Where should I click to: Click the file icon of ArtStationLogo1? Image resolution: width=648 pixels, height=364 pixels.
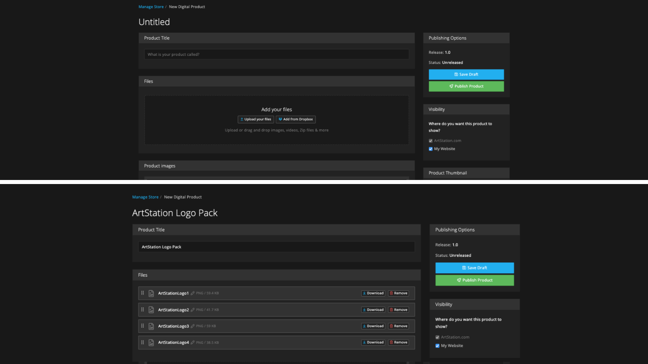click(151, 293)
